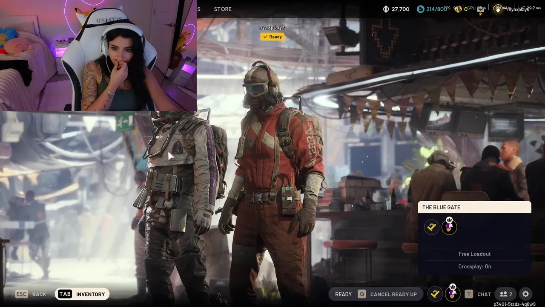The image size is (545, 307).
Task: Click the myaxplays name in the top bar
Action: coord(518,9)
